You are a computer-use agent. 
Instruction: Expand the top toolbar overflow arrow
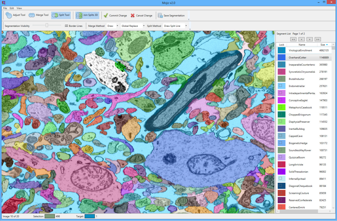pyautogui.click(x=189, y=19)
